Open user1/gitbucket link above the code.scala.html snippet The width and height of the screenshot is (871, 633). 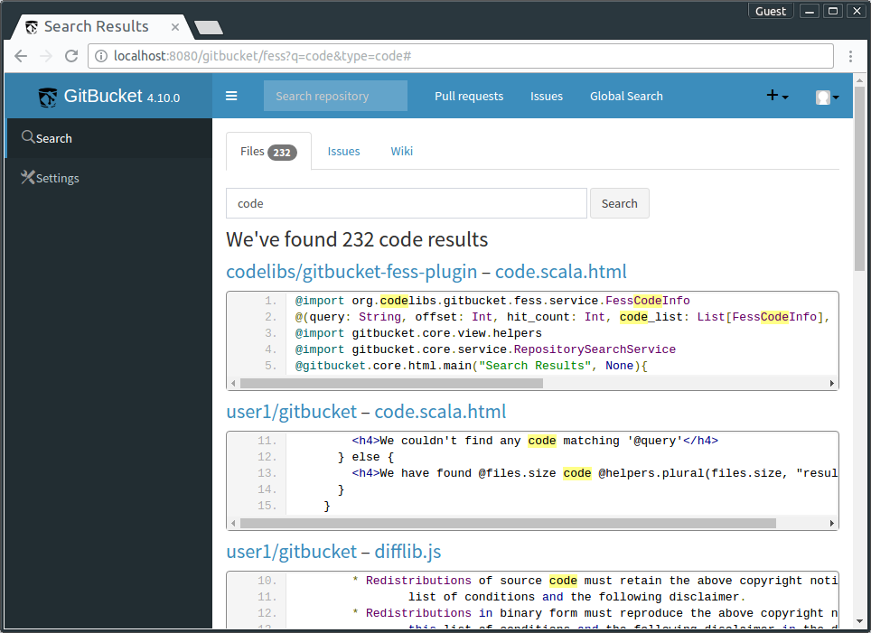tap(291, 412)
